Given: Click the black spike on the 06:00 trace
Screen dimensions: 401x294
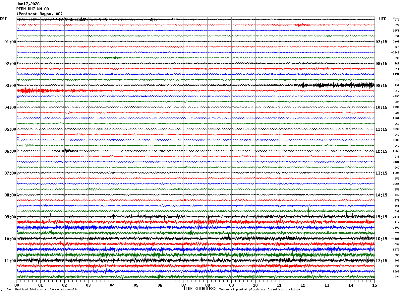Looking at the screenshot, I should 67,151.
